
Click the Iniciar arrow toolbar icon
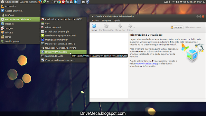[130, 26]
